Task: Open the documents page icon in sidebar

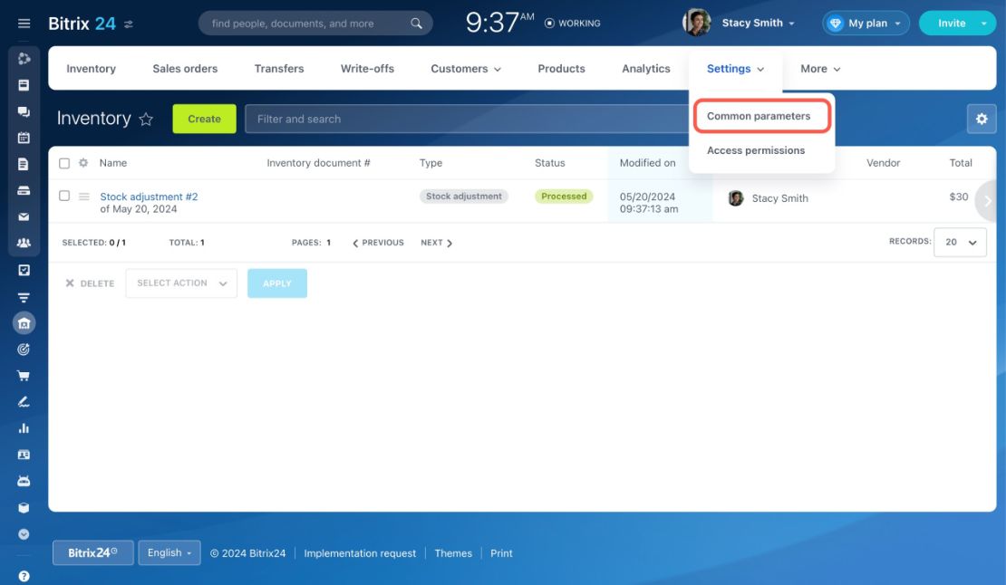Action: pyautogui.click(x=24, y=164)
